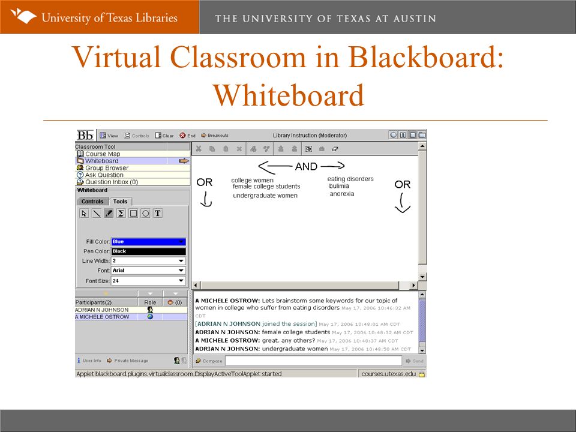Viewport: 576px width, 432px height.
Task: Click the orange arrow beside Whiteboard
Action: [x=184, y=161]
